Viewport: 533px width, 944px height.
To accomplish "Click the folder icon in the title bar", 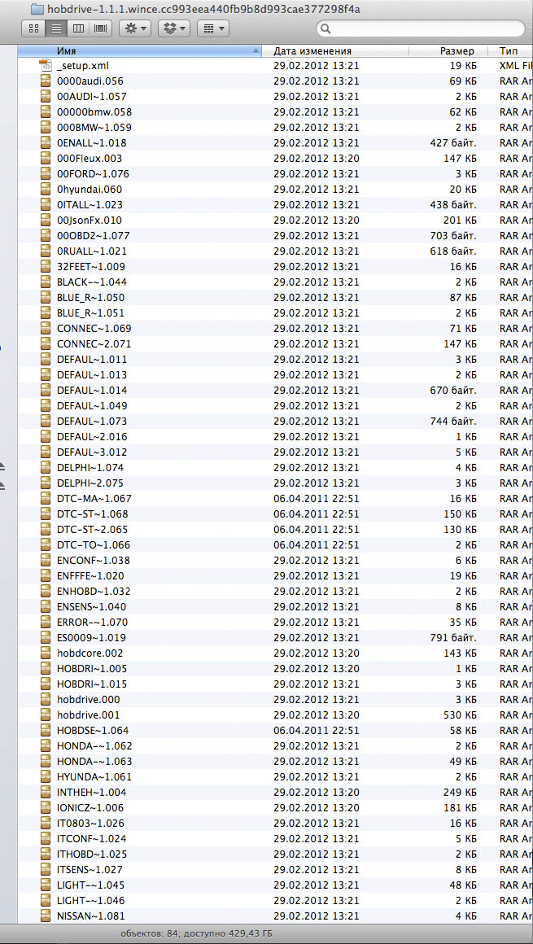I will coord(37,8).
